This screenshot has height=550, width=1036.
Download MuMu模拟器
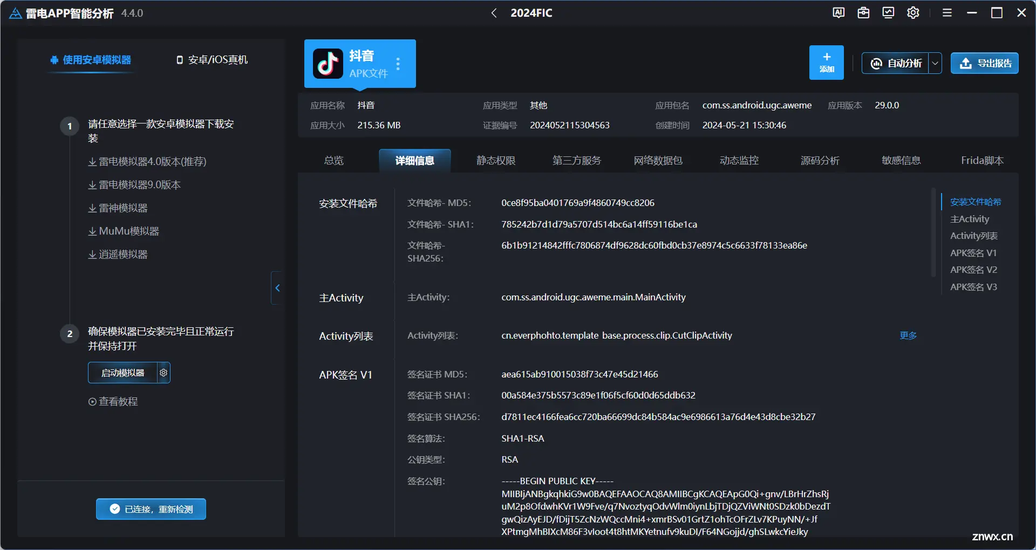[124, 231]
